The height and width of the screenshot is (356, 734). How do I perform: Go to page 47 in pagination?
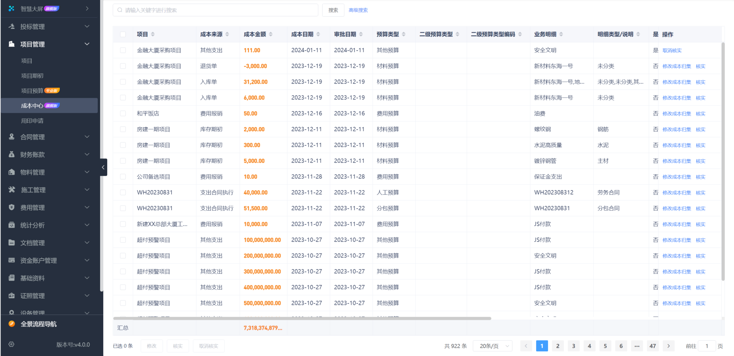tap(652, 346)
